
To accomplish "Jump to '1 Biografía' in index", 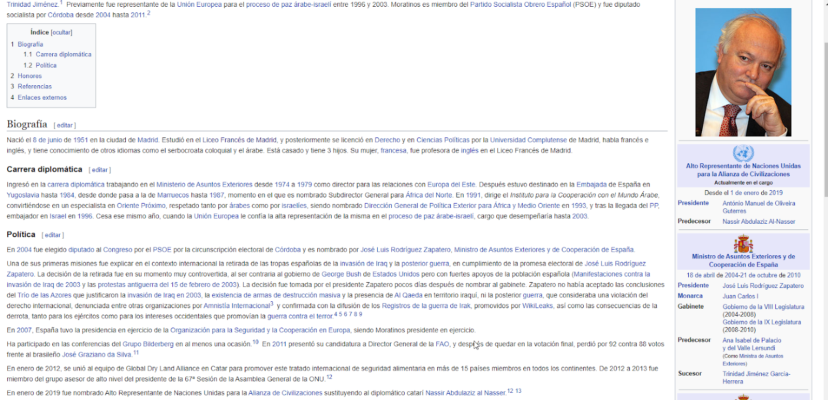I will pyautogui.click(x=27, y=44).
